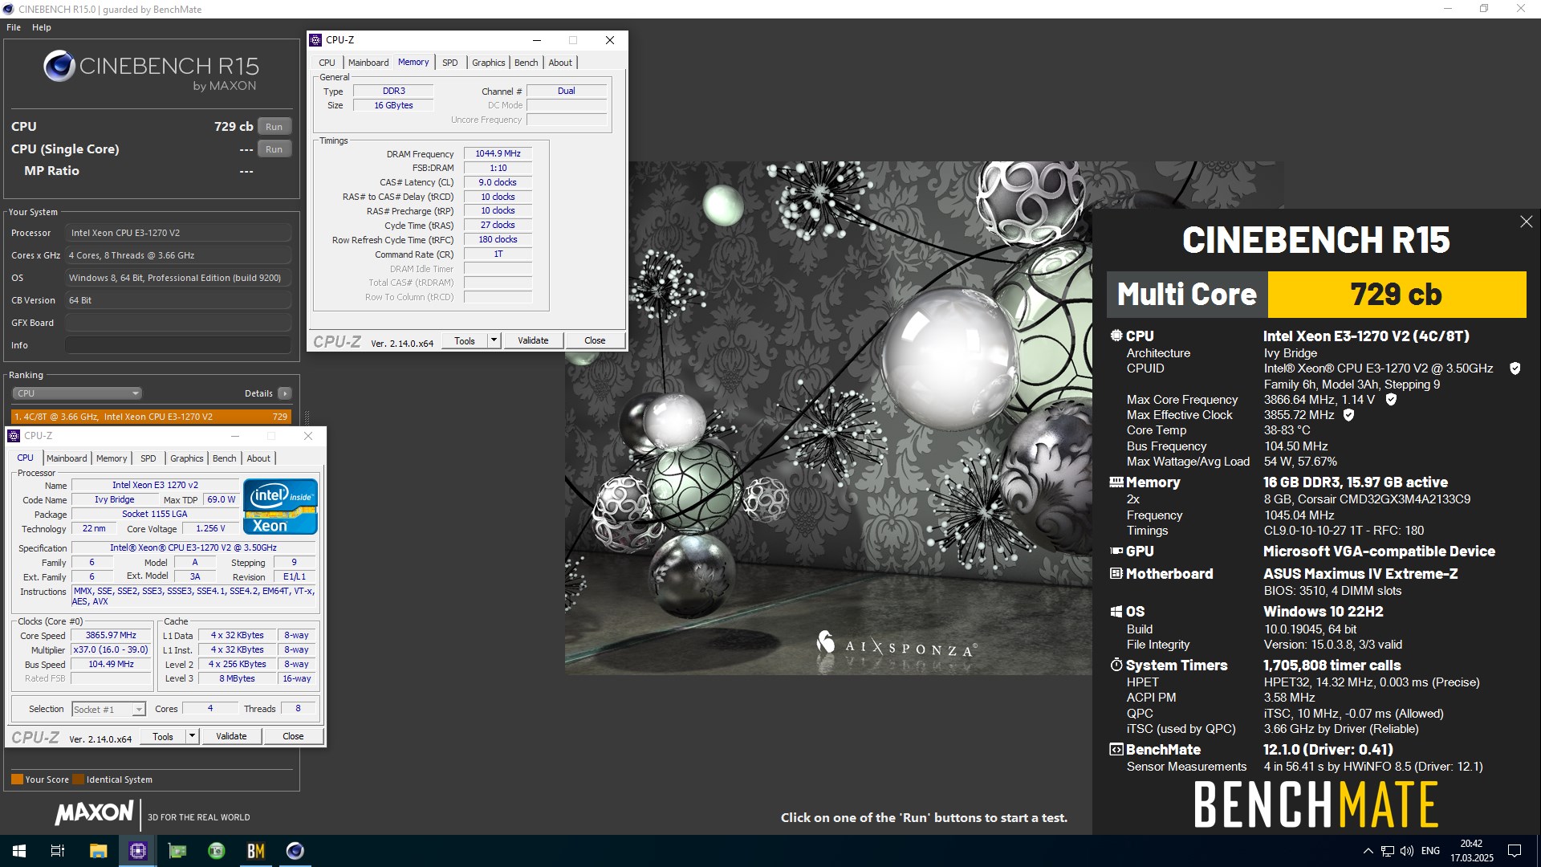This screenshot has width=1541, height=867.
Task: Open Memory tab in lower CPU-Z window
Action: click(x=112, y=458)
